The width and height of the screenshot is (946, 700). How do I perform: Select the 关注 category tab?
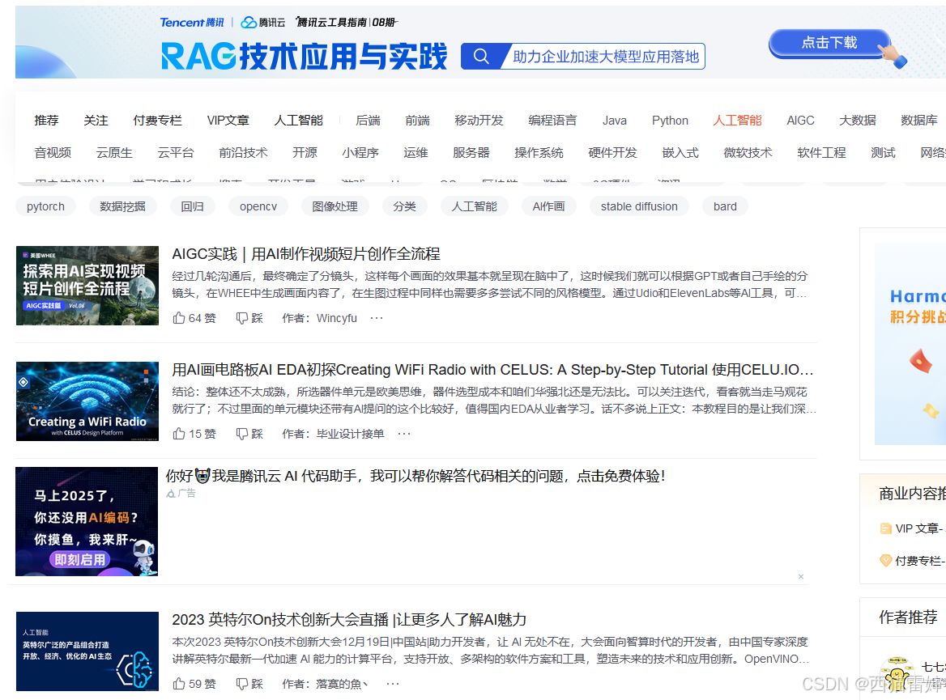pos(96,121)
